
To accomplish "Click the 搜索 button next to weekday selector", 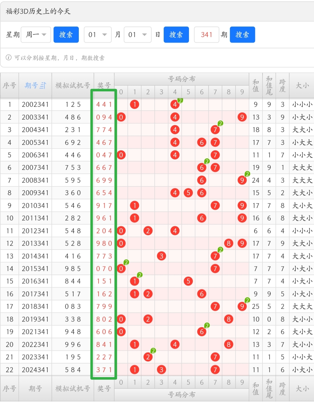I will (x=66, y=35).
